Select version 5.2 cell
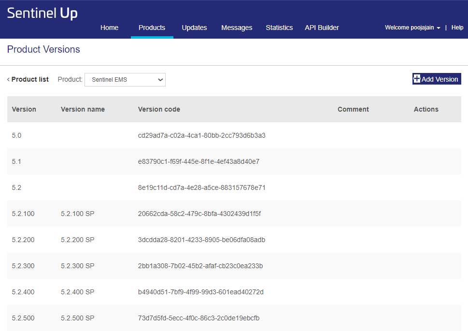 (x=16, y=187)
